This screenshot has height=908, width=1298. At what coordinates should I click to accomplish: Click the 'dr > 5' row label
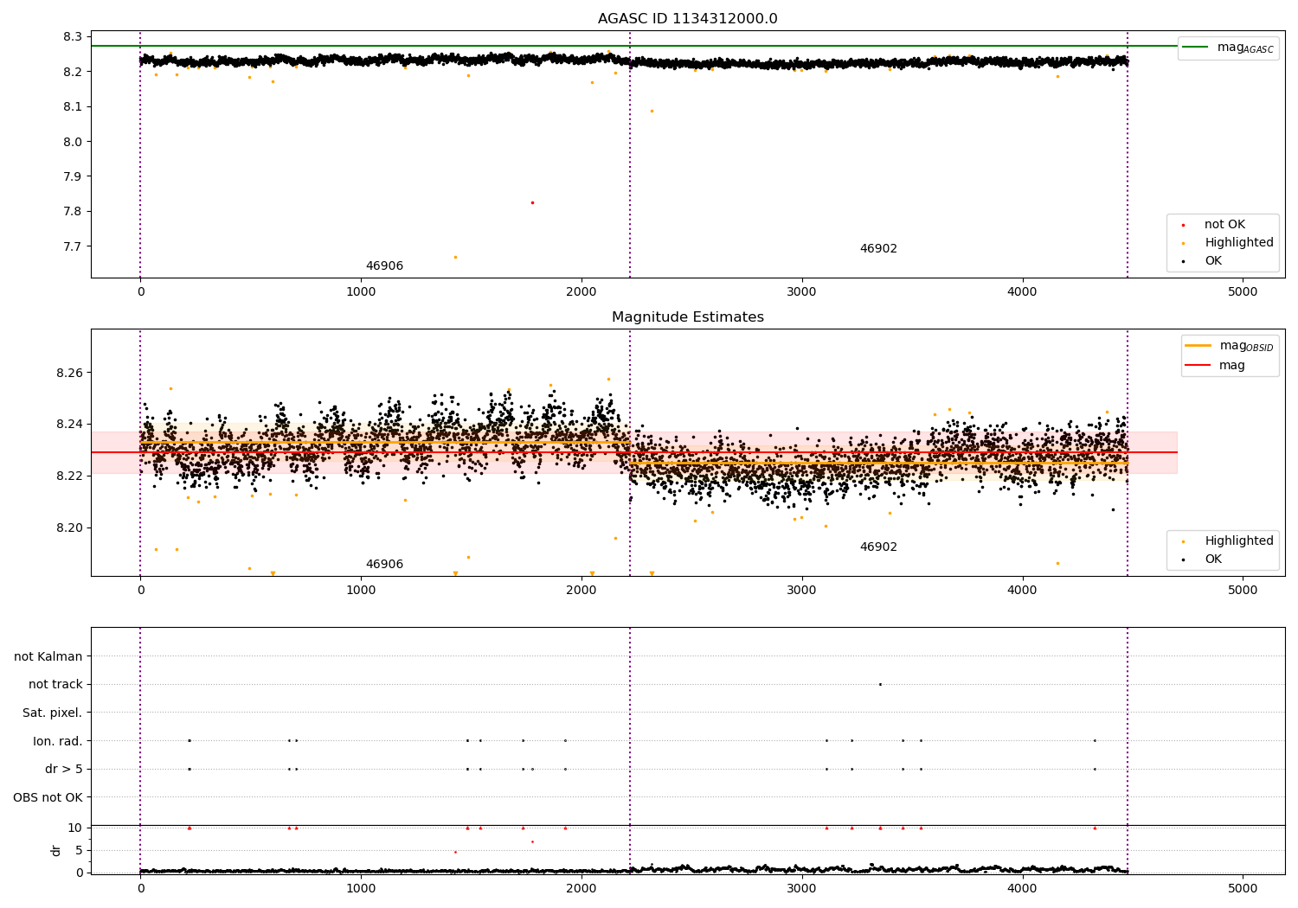(x=64, y=770)
